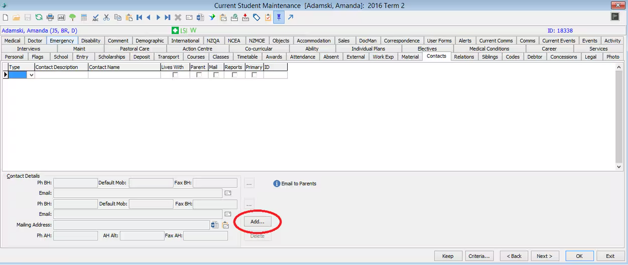Image resolution: width=628 pixels, height=265 pixels.
Task: Click envelope icon next to second Email field
Action: pyautogui.click(x=227, y=214)
